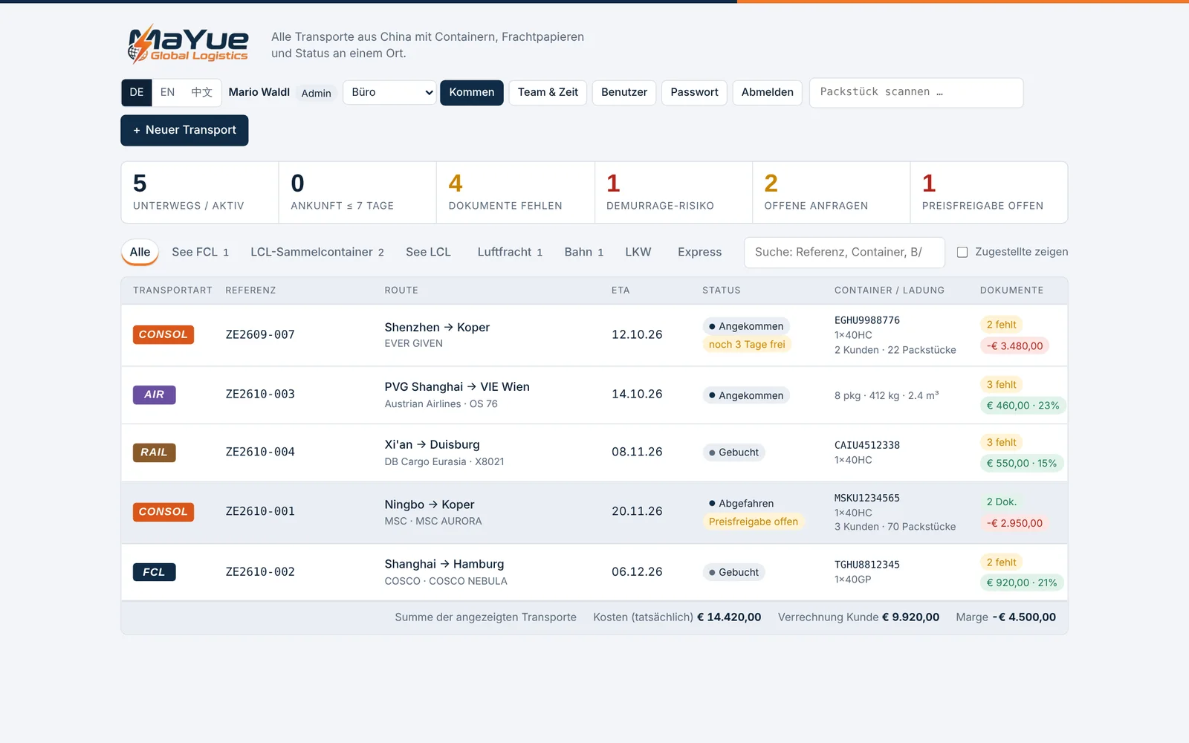The image size is (1189, 743).
Task: Open the Team & Zeit page
Action: (548, 92)
